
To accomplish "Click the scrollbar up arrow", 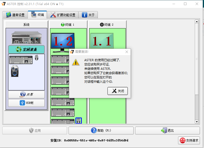I will coord(197,22).
